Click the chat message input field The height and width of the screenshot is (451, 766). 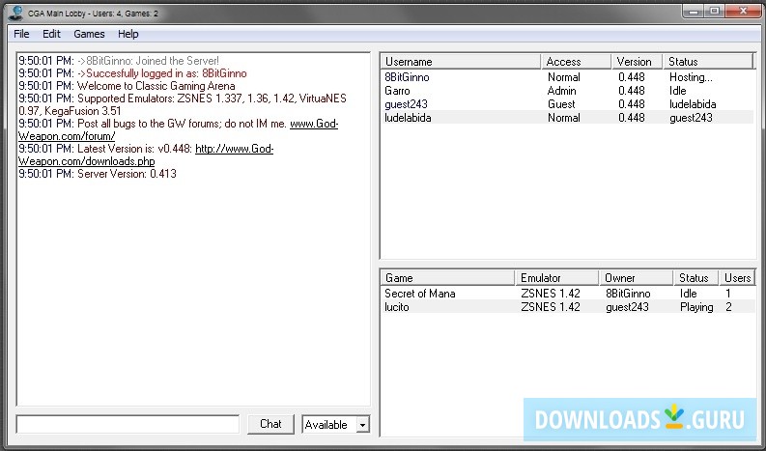128,424
